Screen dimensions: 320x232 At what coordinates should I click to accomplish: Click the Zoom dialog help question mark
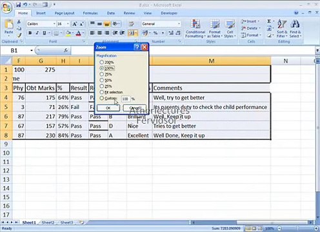point(137,47)
